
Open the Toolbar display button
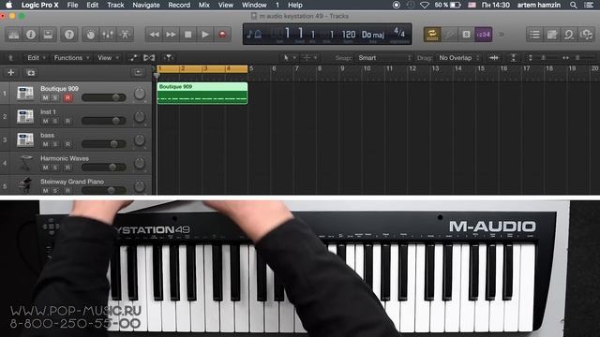click(x=48, y=35)
